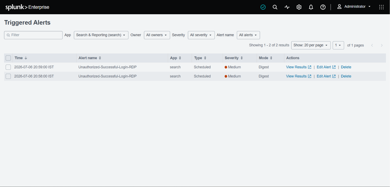Delete the 20:59:00 alert
This screenshot has height=187, width=390.
point(346,67)
